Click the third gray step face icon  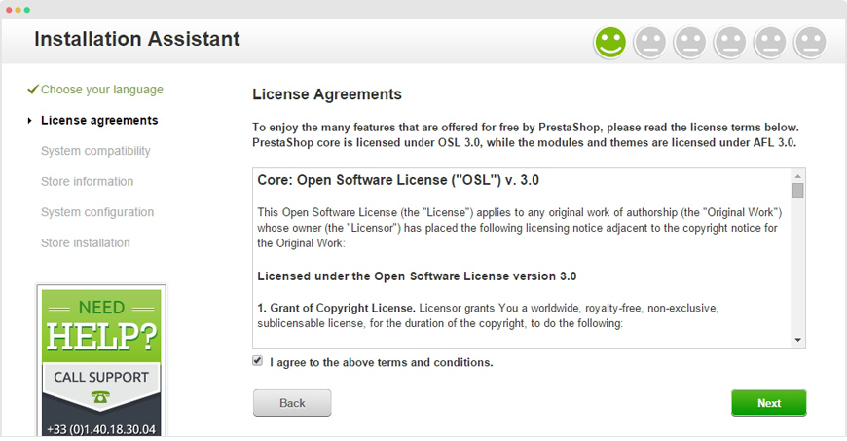[690, 42]
